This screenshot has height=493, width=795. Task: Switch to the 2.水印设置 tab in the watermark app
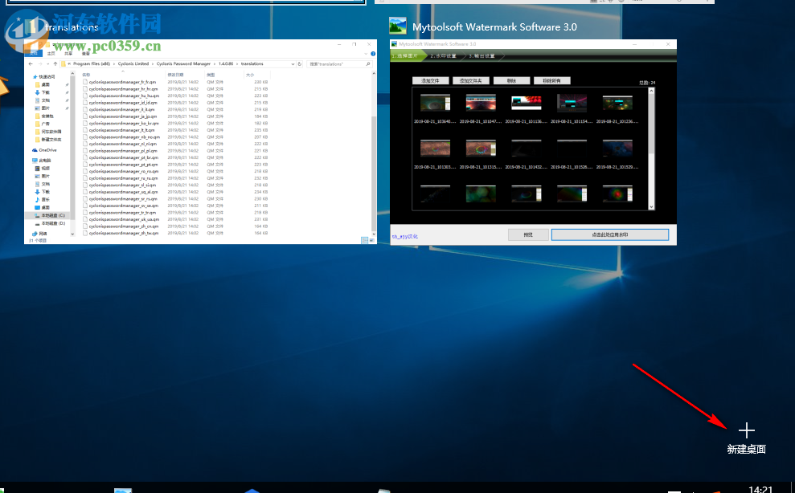[444, 57]
